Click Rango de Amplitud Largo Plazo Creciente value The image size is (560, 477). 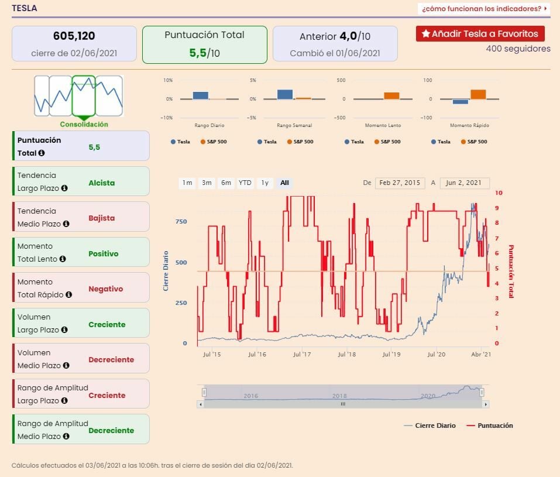[107, 396]
